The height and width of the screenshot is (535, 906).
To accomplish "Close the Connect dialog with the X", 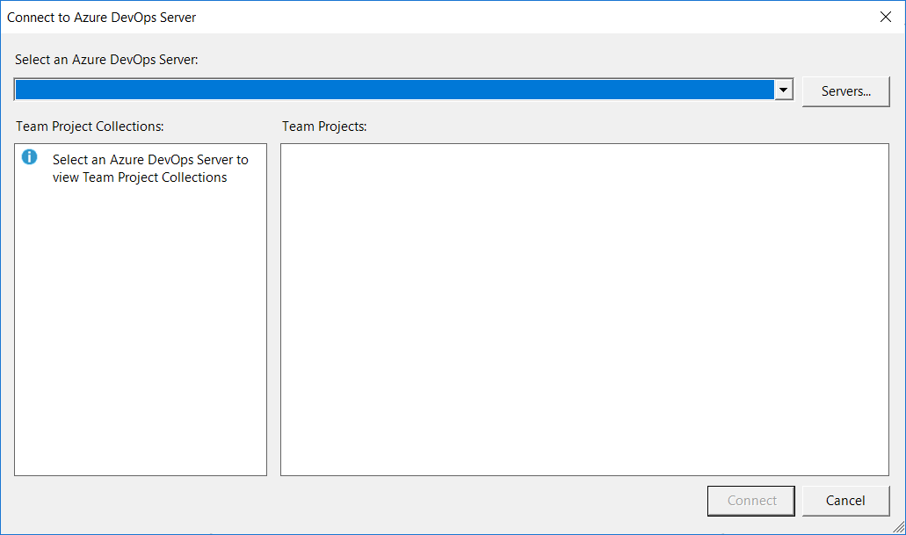I will pos(886,17).
